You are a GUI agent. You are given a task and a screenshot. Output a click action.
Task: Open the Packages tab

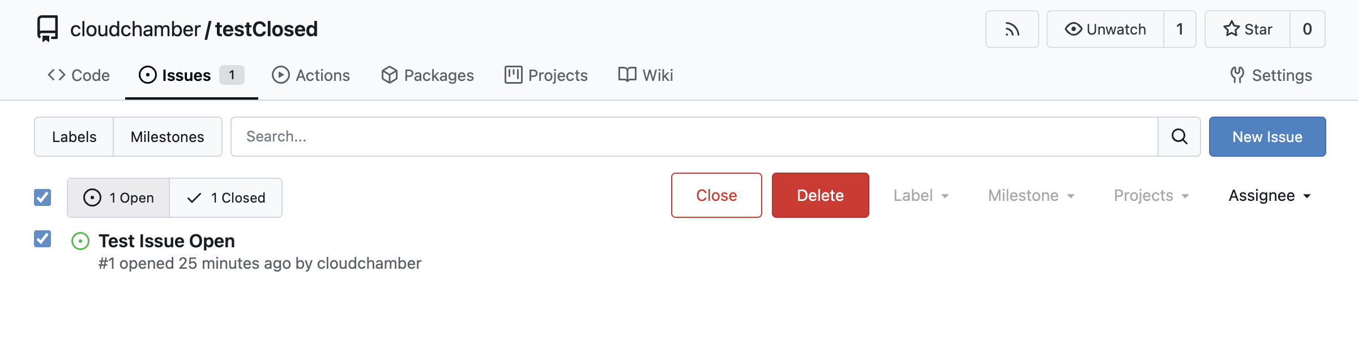click(x=428, y=75)
